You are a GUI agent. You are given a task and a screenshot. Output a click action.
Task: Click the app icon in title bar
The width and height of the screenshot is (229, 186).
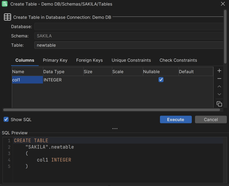click(x=5, y=4)
